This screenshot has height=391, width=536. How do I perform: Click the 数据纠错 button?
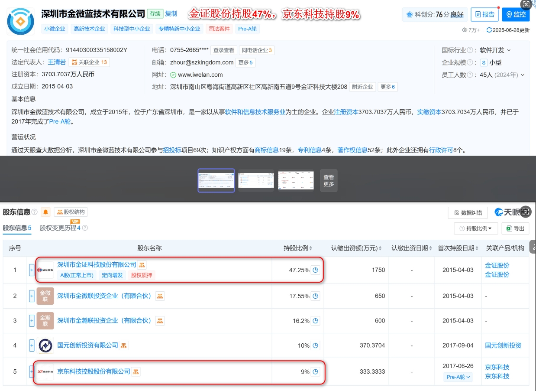pos(468,213)
